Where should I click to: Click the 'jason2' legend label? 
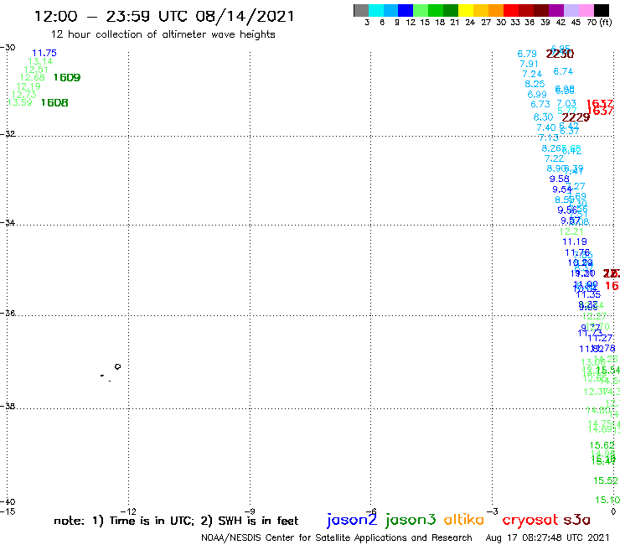point(352,520)
